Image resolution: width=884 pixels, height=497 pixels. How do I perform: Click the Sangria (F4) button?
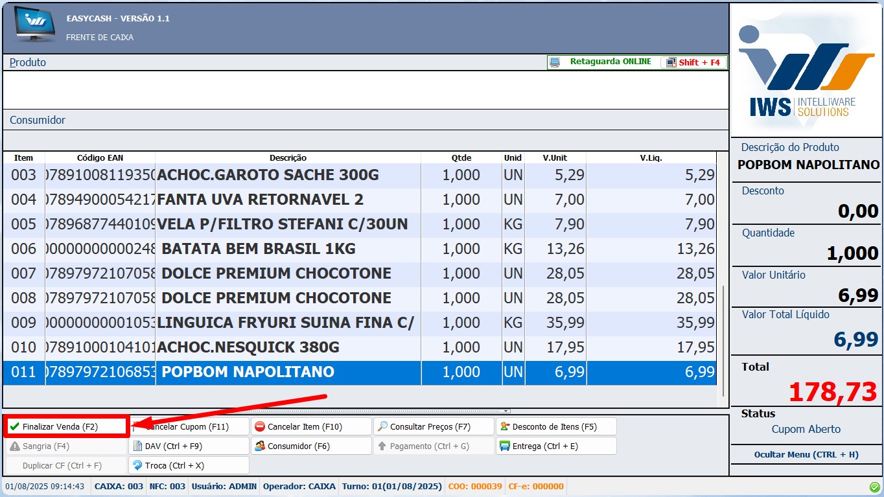pyautogui.click(x=66, y=446)
